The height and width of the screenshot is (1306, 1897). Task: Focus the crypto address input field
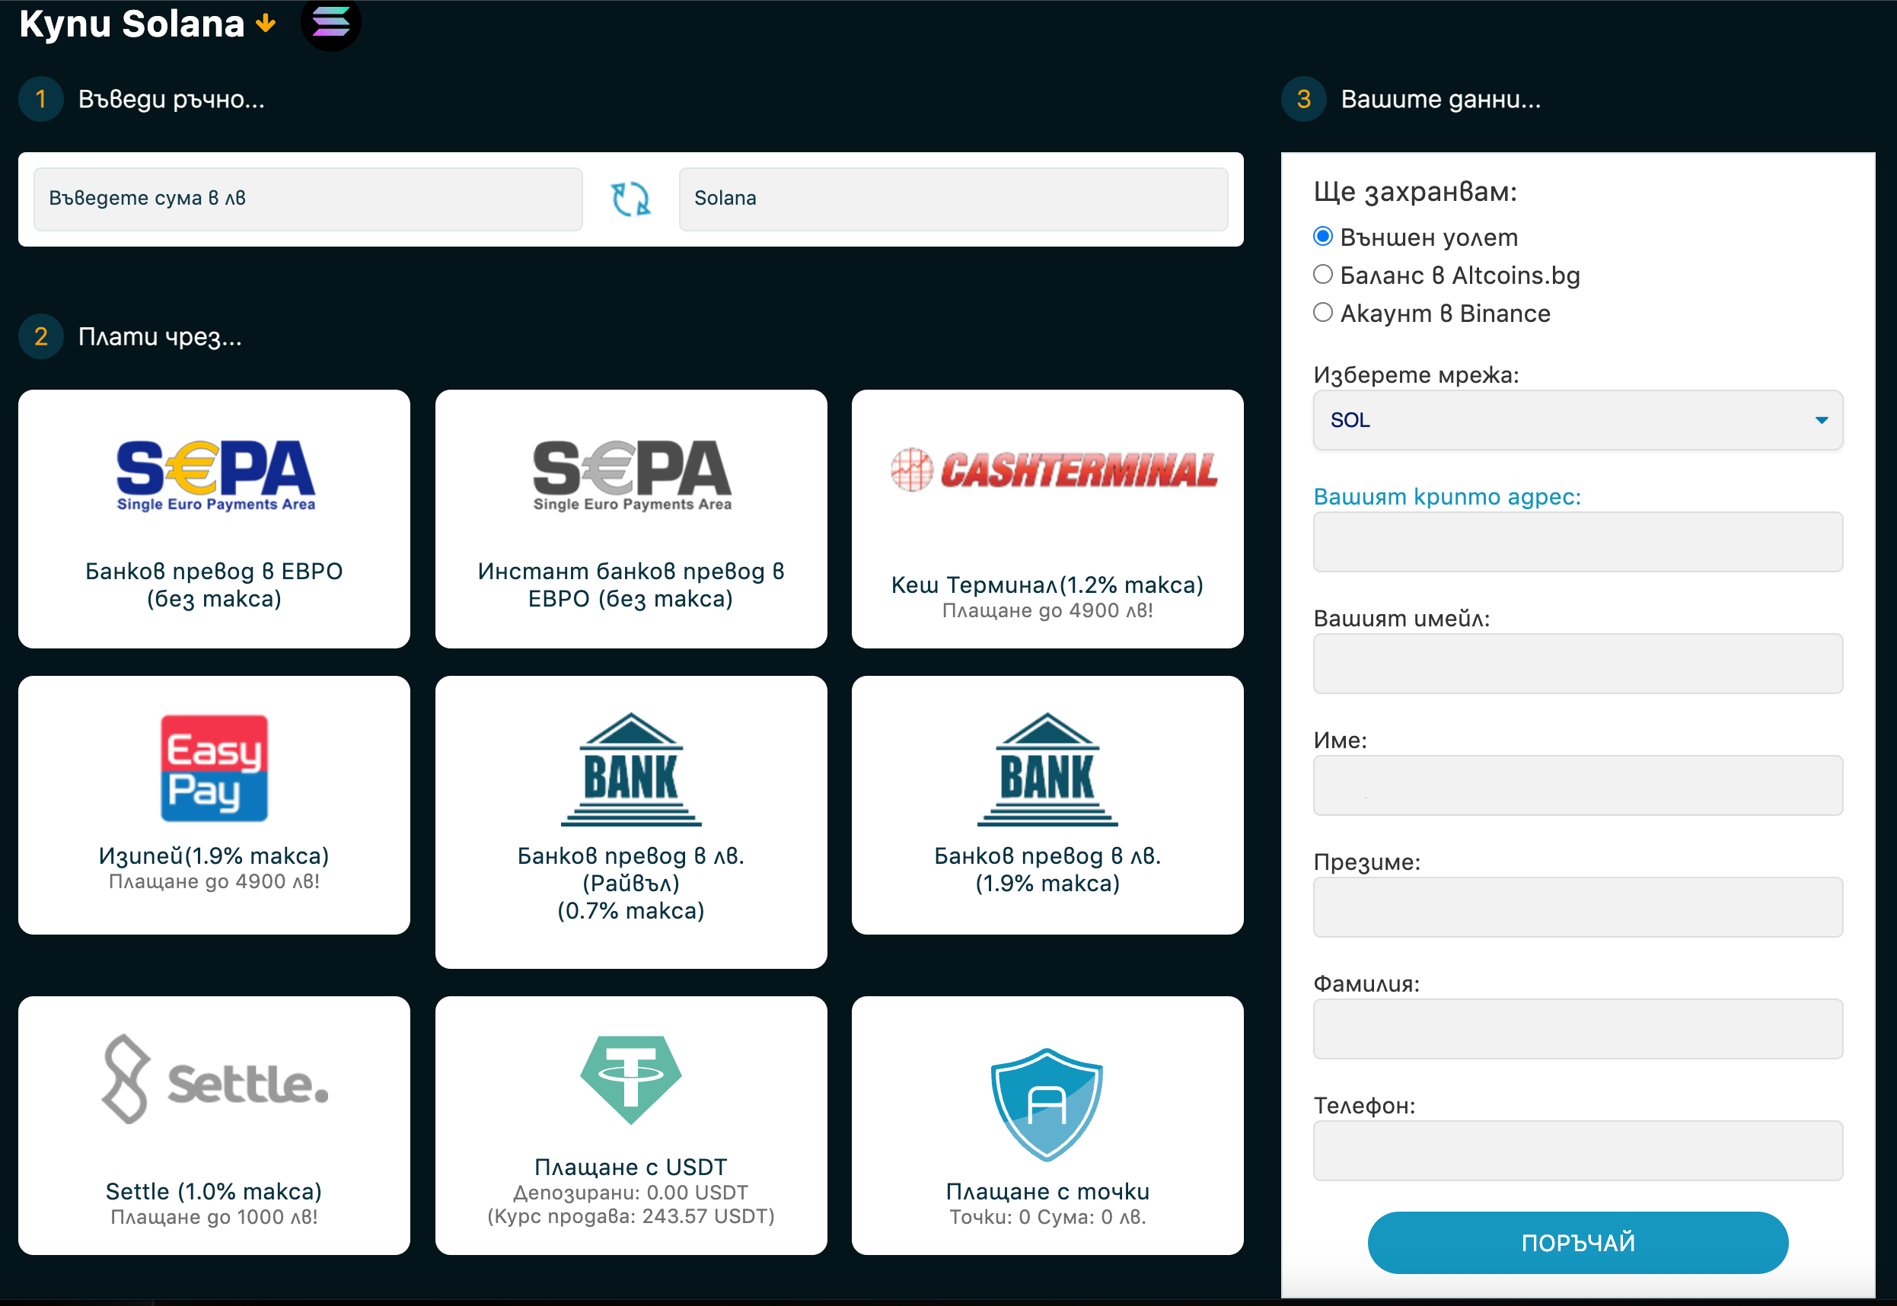coord(1578,542)
